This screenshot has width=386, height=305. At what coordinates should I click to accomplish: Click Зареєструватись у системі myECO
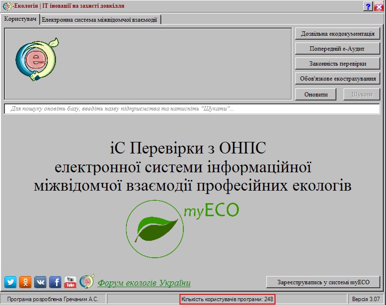pyautogui.click(x=323, y=282)
